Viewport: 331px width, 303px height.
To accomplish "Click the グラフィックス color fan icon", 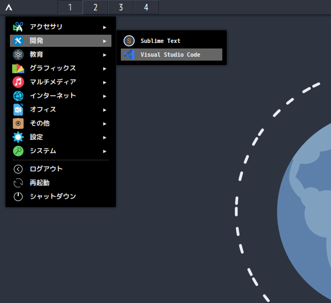I will (x=18, y=68).
